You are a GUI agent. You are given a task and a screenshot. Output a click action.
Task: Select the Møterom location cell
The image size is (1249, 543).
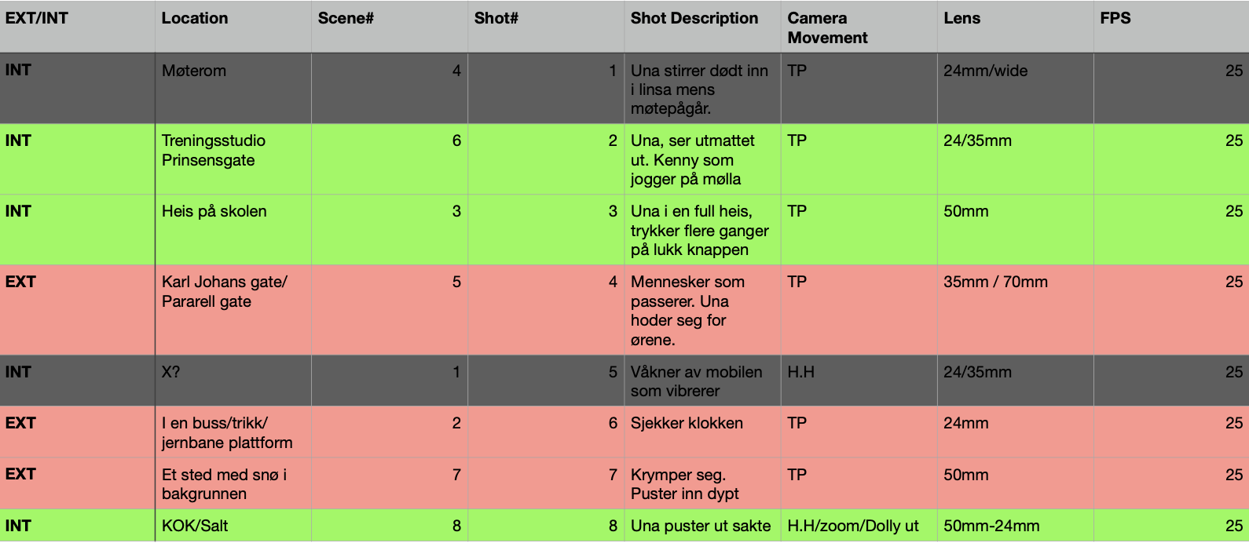coord(233,89)
